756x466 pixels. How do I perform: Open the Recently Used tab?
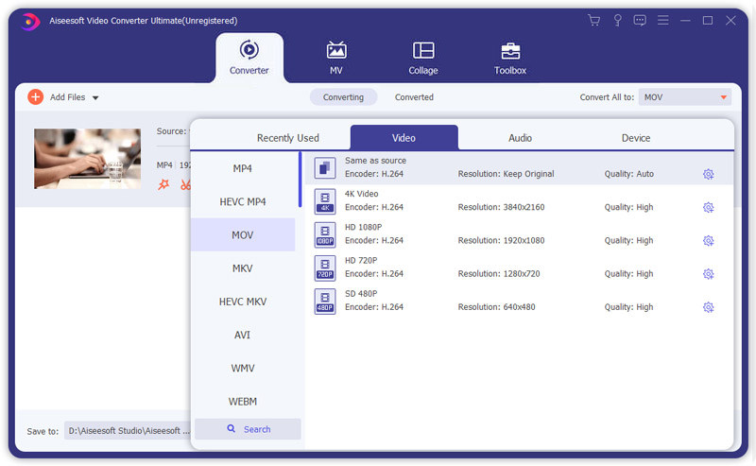pos(288,138)
